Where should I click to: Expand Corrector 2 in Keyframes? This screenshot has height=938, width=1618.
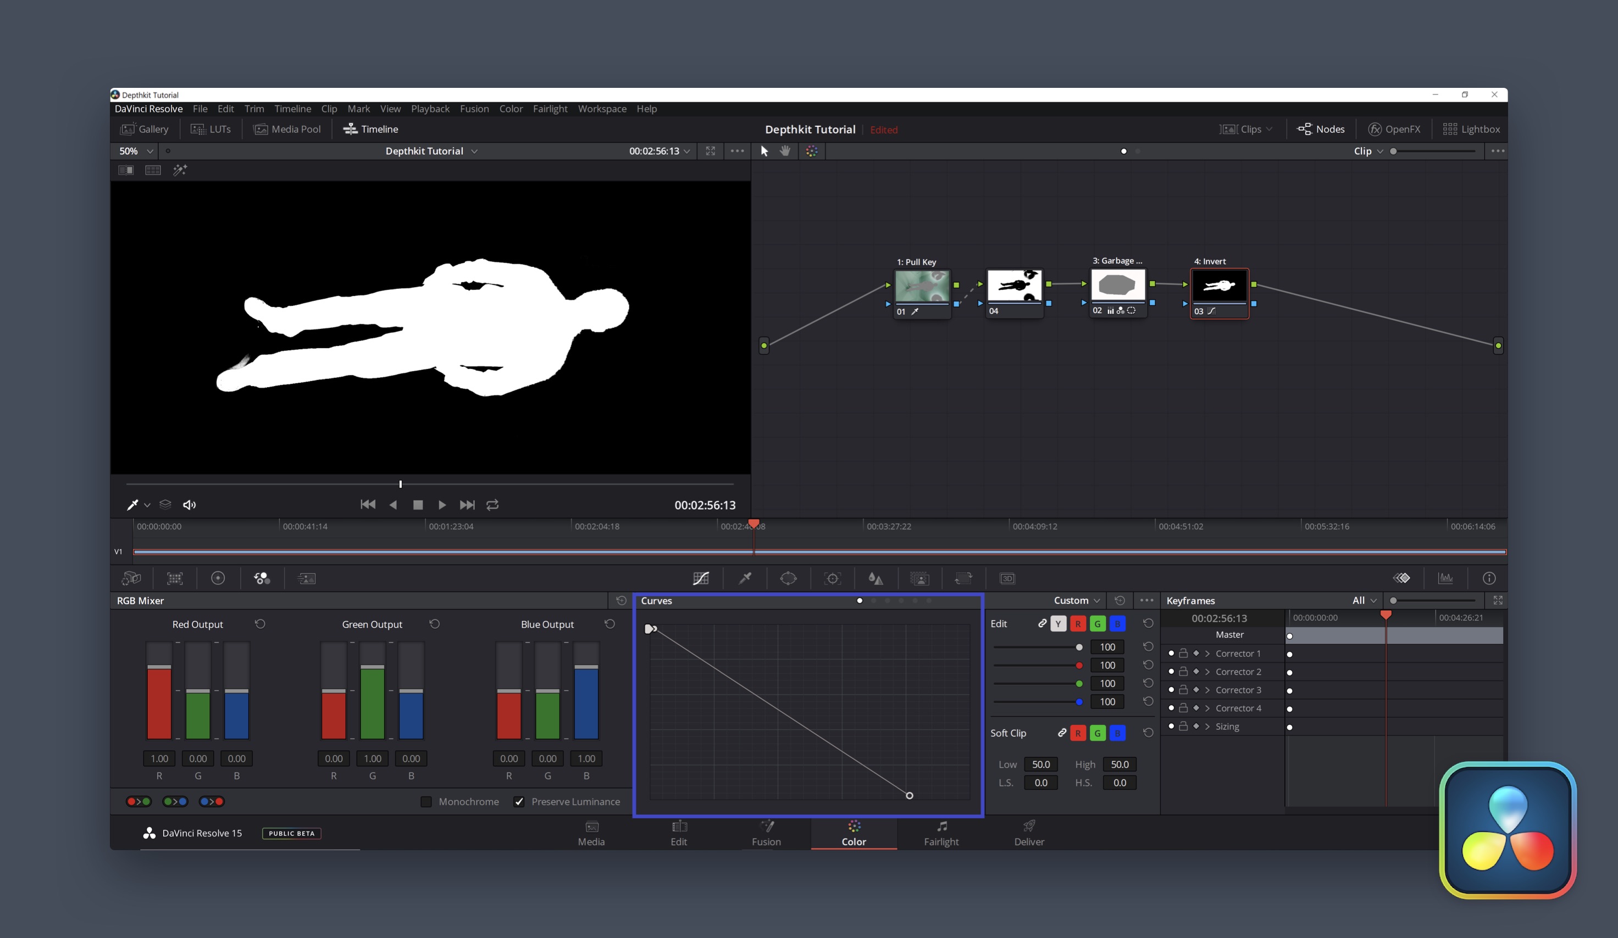coord(1207,672)
